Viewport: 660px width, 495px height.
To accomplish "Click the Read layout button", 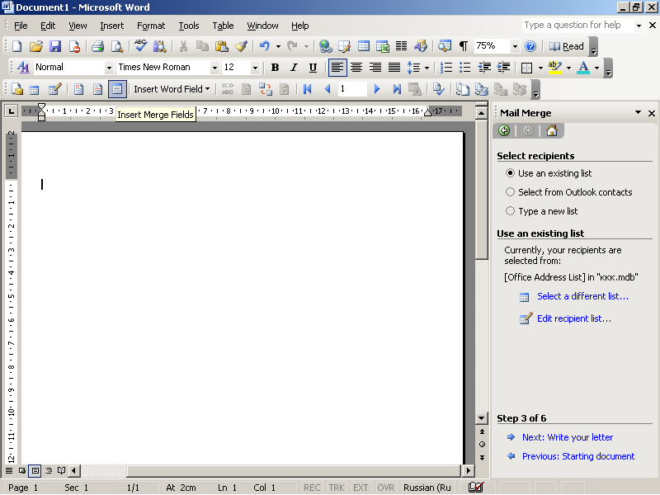I will point(567,46).
